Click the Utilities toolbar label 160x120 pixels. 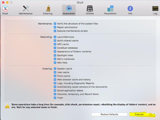[90, 13]
